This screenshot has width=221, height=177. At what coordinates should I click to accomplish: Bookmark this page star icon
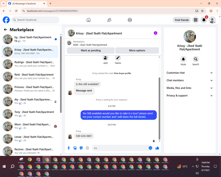tap(202, 11)
